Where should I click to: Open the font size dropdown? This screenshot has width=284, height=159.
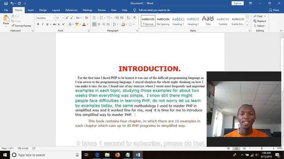(x=63, y=18)
